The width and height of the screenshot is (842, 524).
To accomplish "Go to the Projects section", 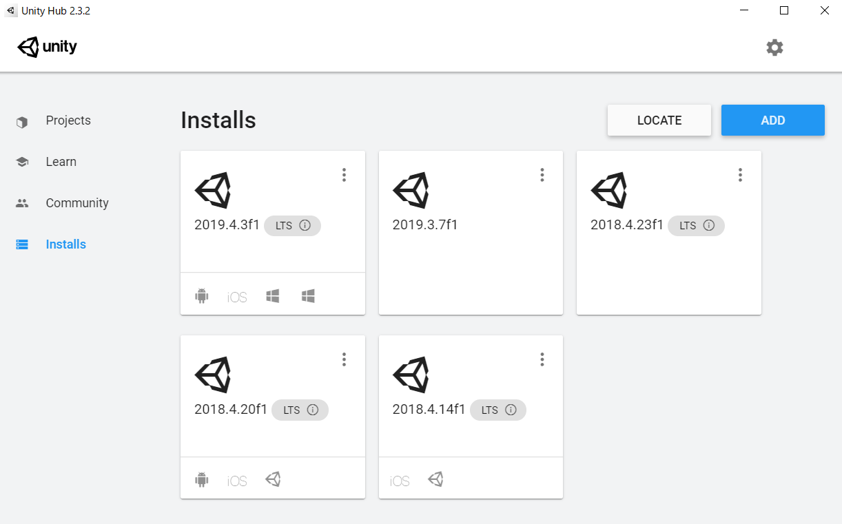I will point(68,120).
